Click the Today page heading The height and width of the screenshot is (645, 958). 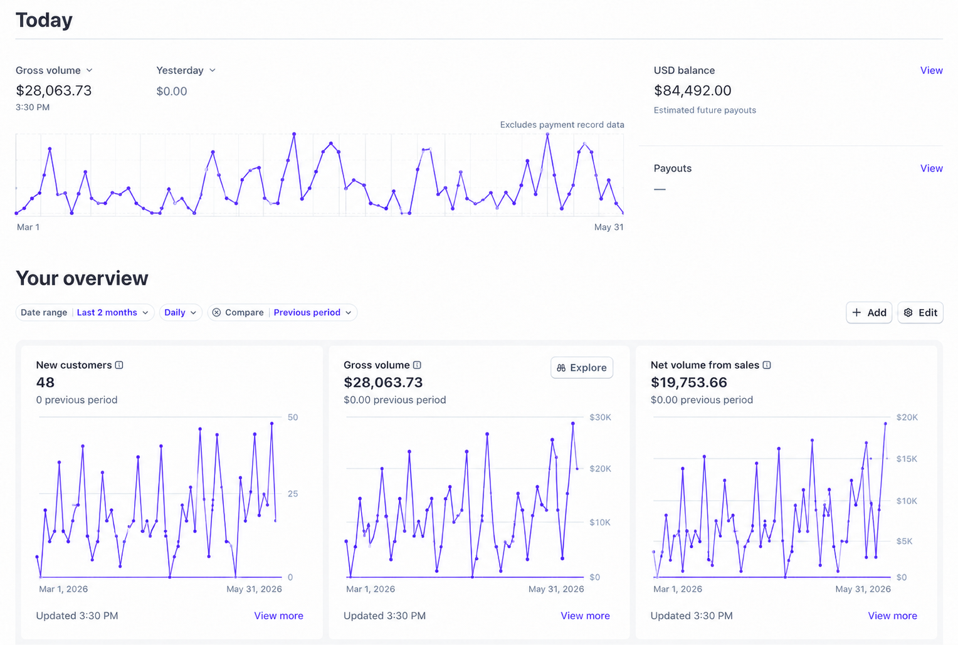point(44,20)
